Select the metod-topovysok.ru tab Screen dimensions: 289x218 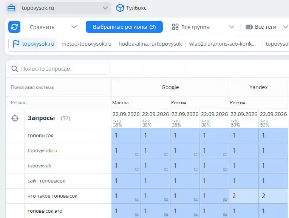pyautogui.click(x=87, y=44)
